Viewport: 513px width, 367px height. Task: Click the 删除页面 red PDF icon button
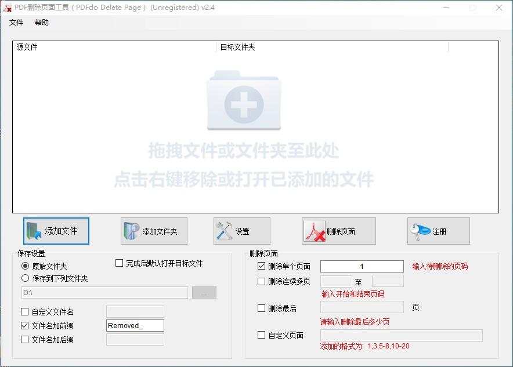[339, 231]
